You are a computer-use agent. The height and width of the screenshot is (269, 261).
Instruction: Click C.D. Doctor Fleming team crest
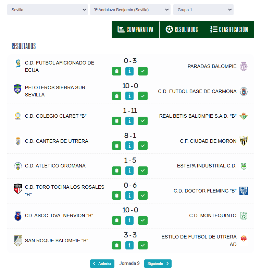click(244, 191)
